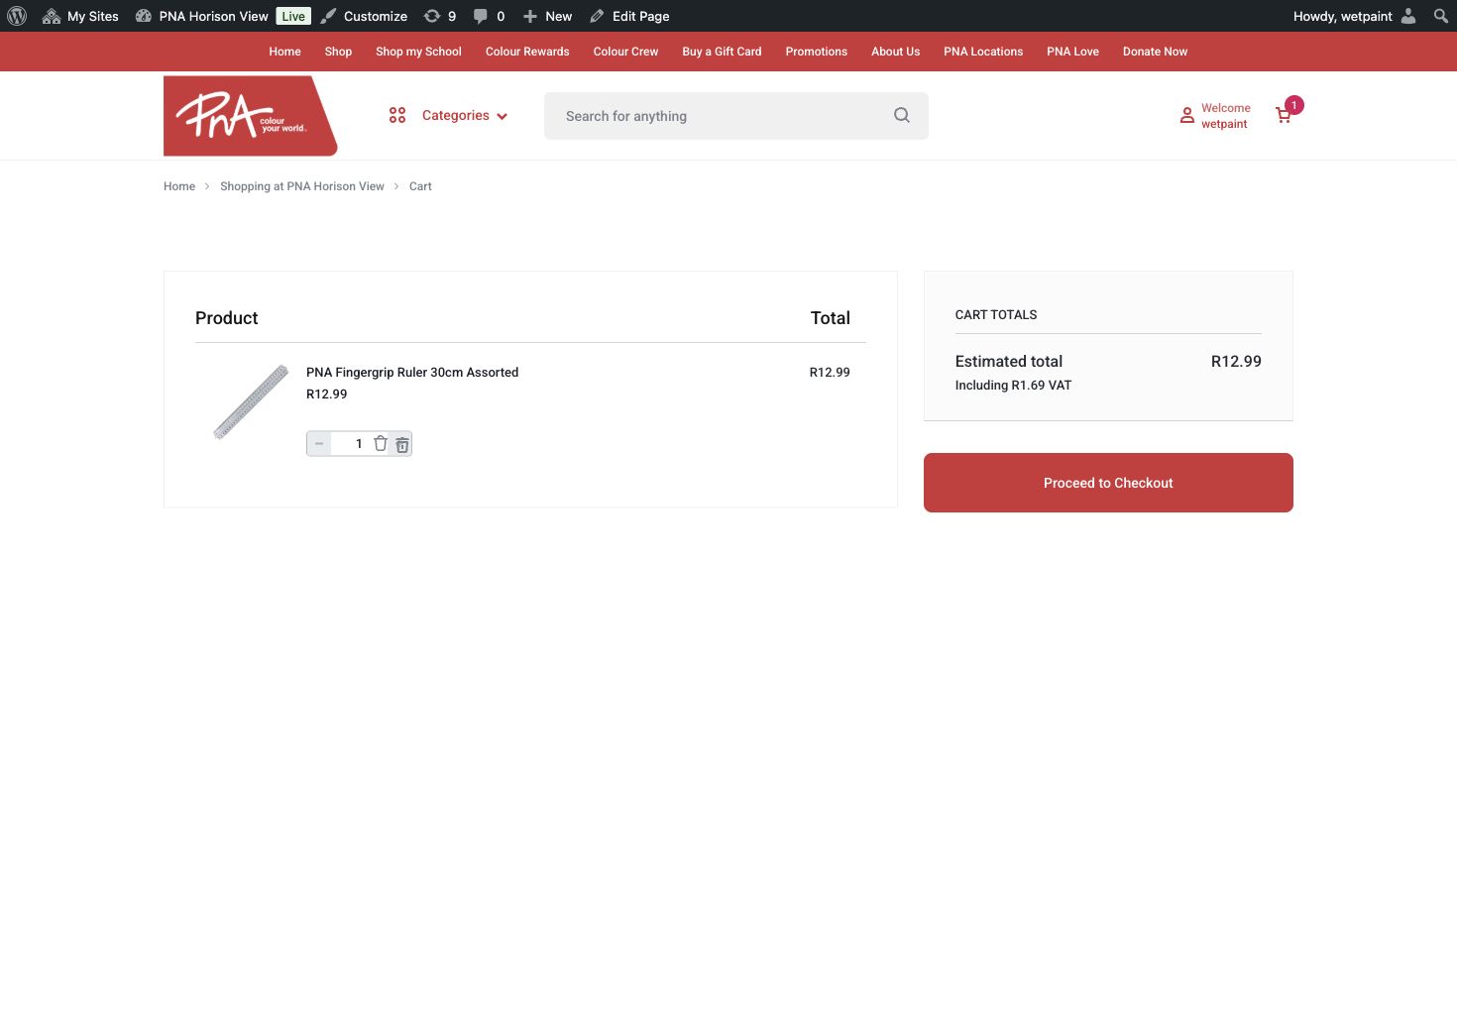The width and height of the screenshot is (1457, 1015).
Task: Click Proceed to Checkout button
Action: (x=1108, y=483)
